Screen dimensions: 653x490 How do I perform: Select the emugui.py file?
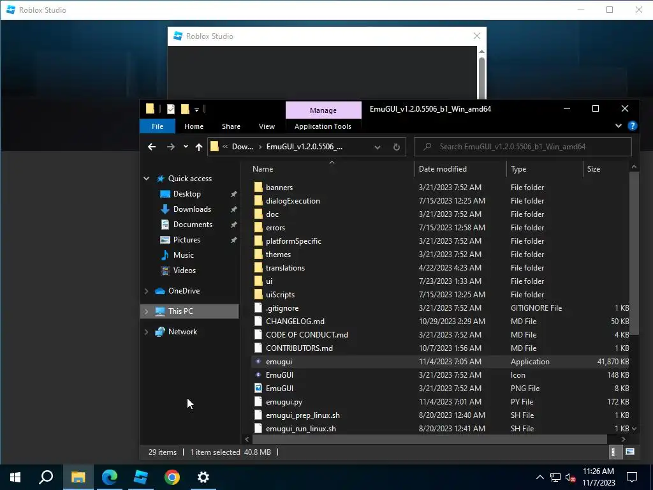(x=284, y=402)
